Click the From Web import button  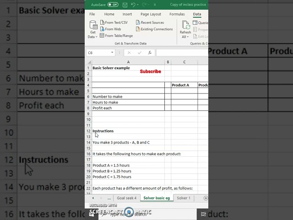pos(111,29)
